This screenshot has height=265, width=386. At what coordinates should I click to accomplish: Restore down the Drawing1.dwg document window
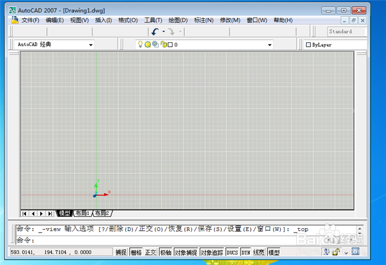[353, 20]
